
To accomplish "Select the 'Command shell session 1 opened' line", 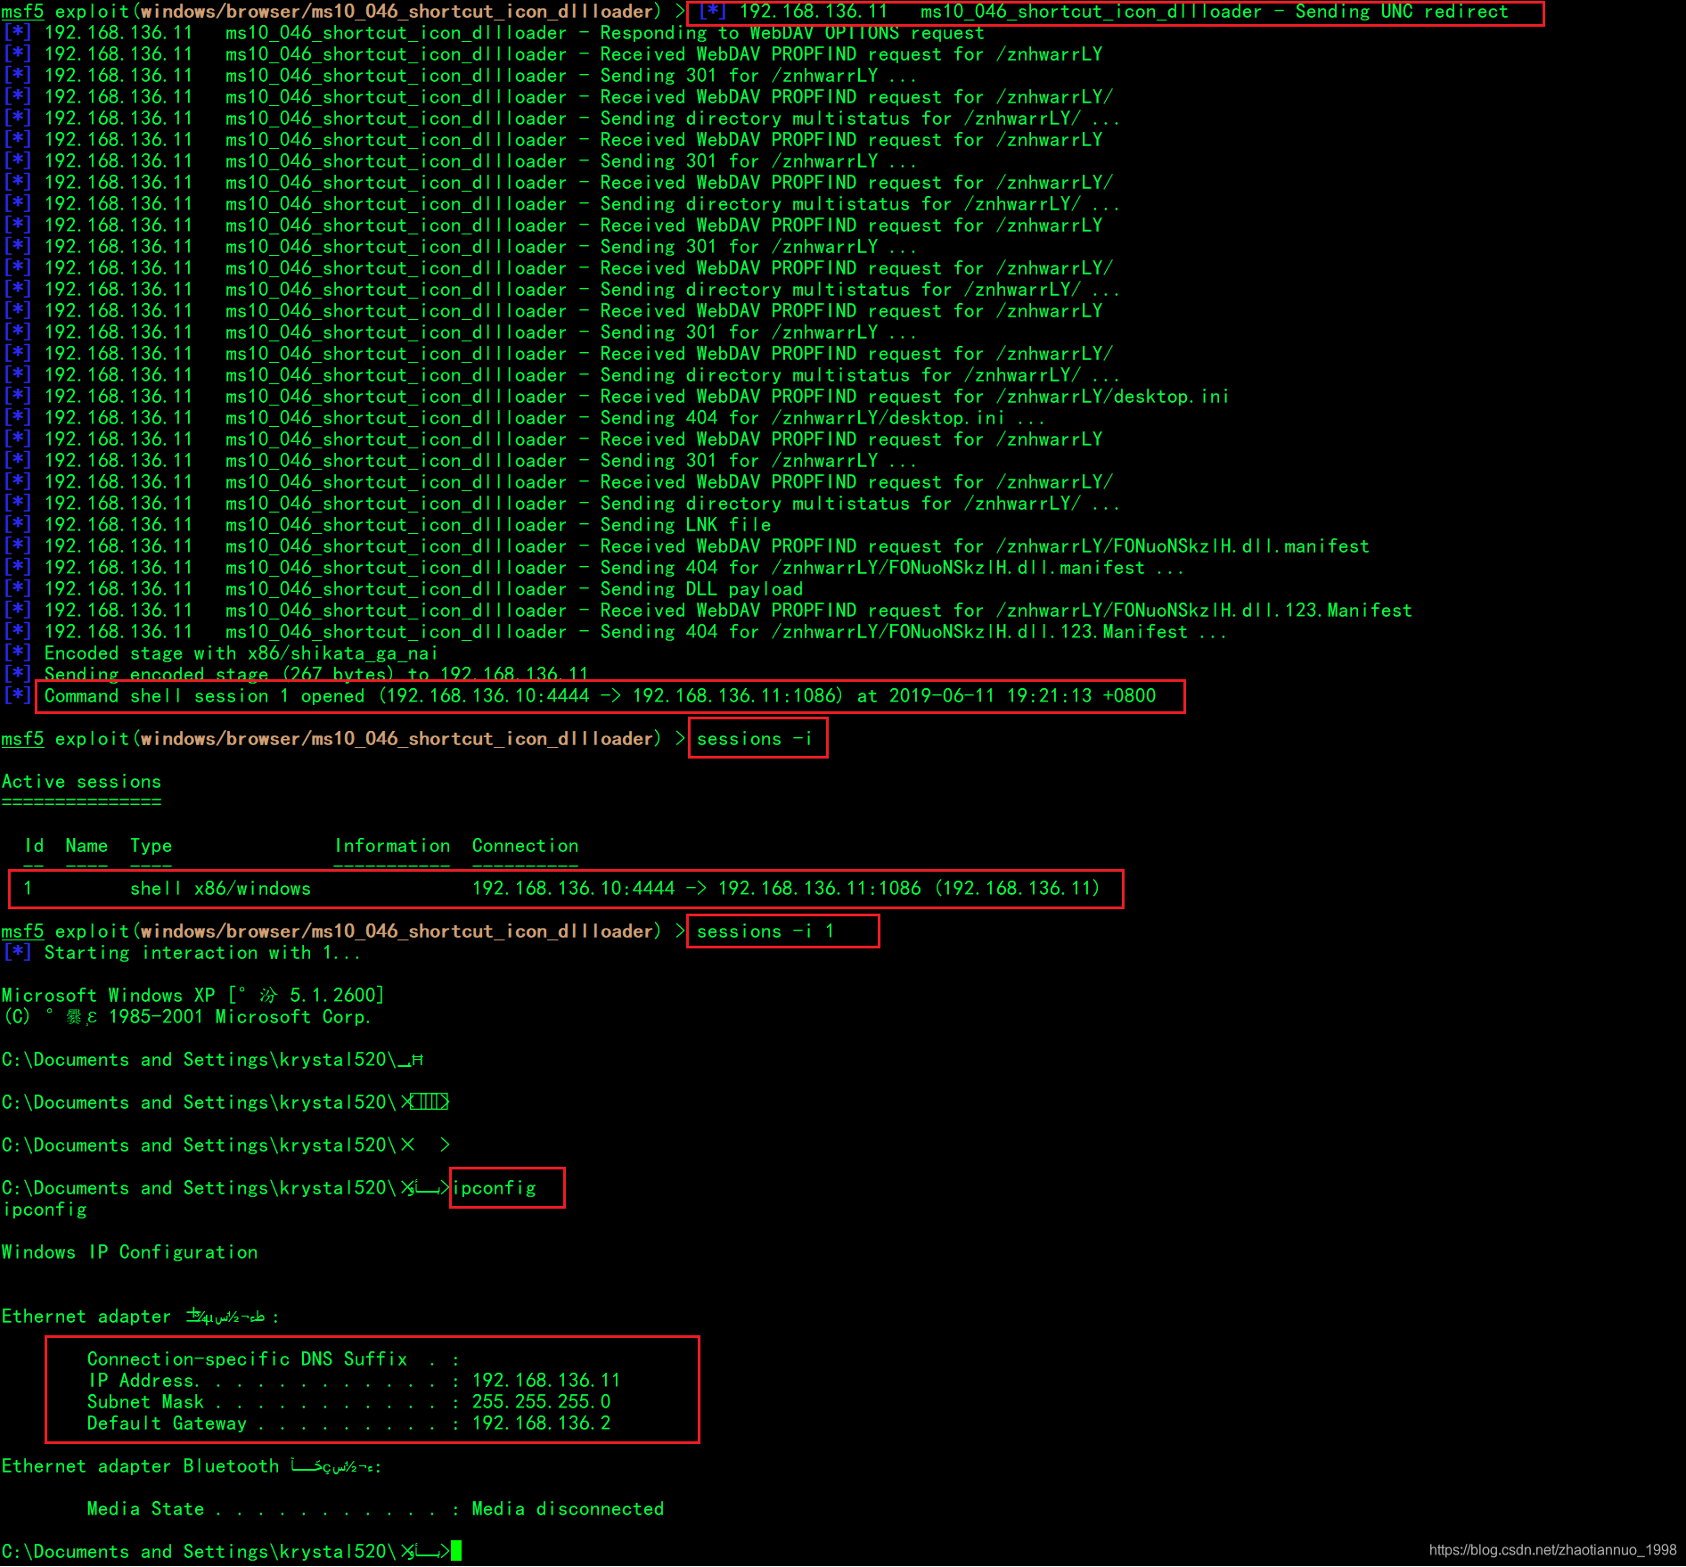I will 600,696.
